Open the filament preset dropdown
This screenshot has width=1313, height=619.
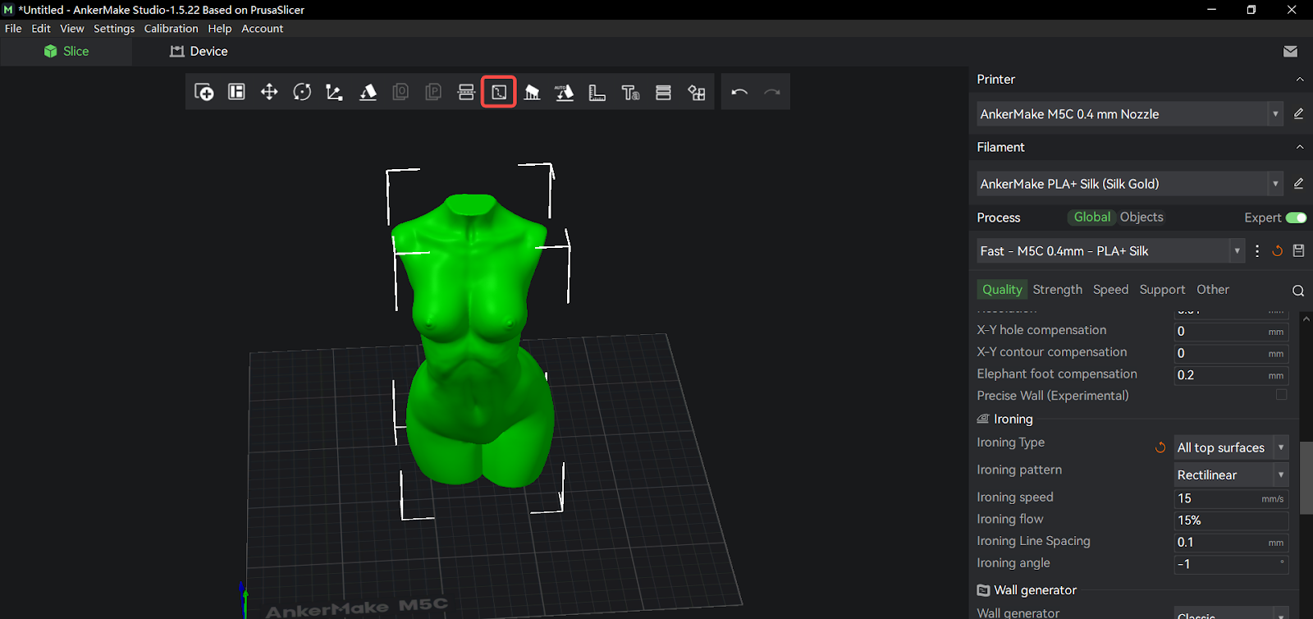click(x=1275, y=184)
